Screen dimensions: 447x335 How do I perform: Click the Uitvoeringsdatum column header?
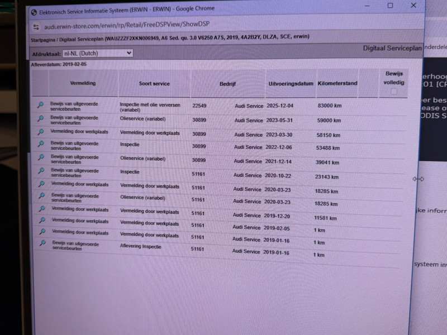(291, 84)
